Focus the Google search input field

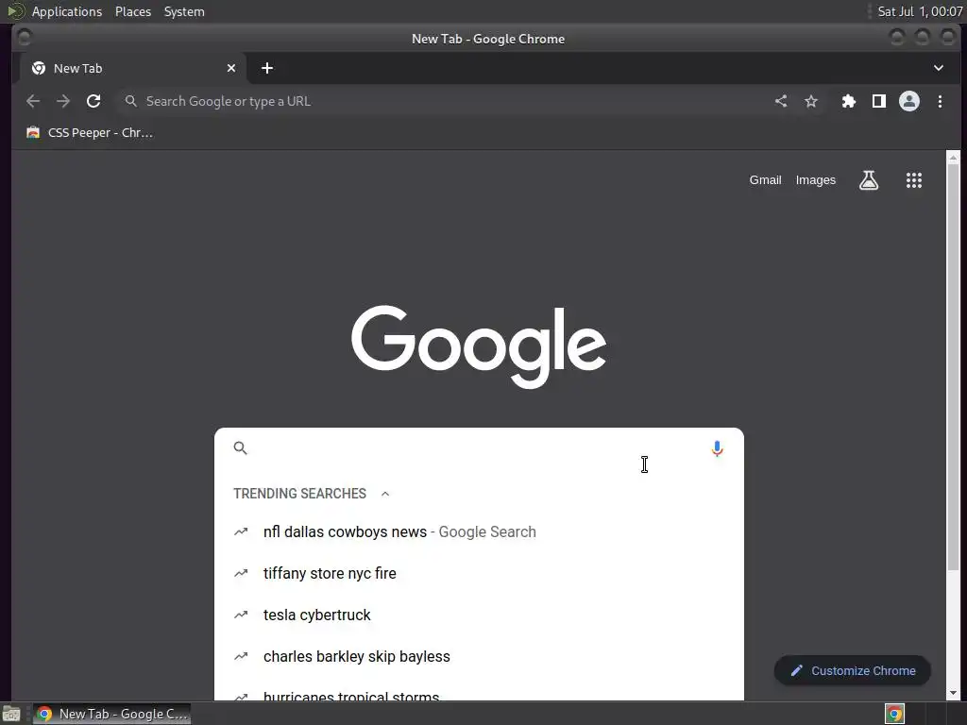479,448
